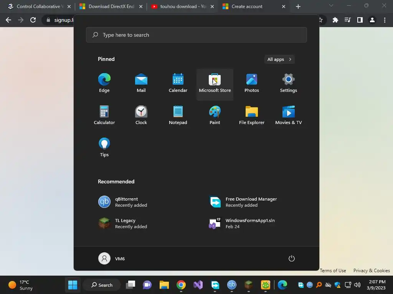Open a new browser tab
Viewport: 393px width, 294px height.
tap(298, 7)
